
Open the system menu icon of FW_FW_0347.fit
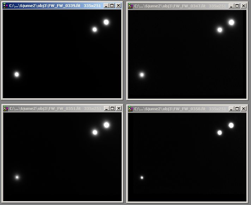tap(131, 6)
